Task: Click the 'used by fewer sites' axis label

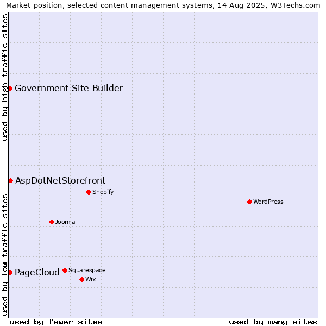Action: click(x=56, y=322)
